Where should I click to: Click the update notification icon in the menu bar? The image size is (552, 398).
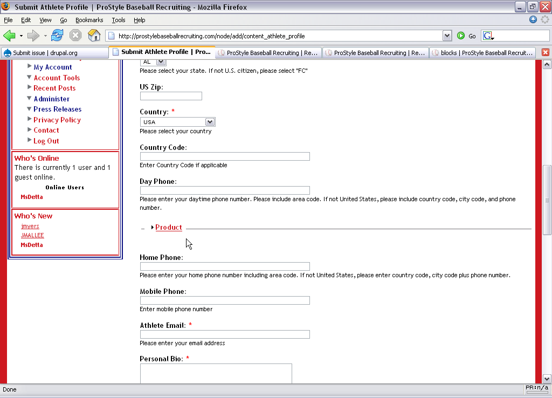coord(533,19)
